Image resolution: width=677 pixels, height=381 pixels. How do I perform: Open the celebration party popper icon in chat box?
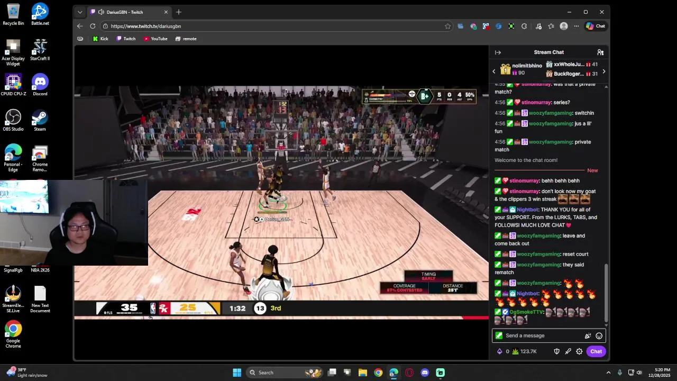point(588,335)
